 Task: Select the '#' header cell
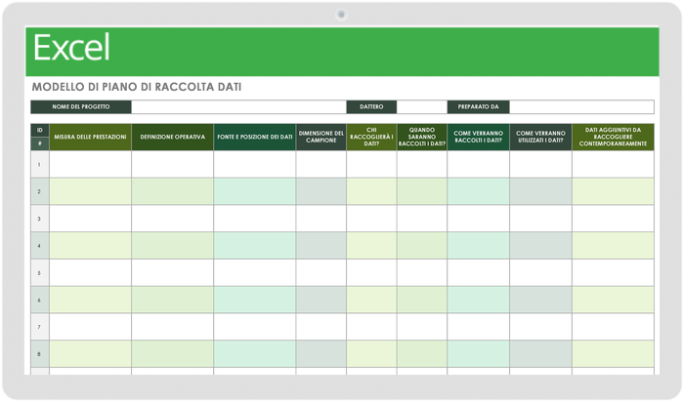point(40,143)
